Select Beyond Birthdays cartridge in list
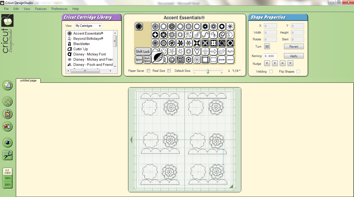This screenshot has height=197, width=354. [x=88, y=39]
